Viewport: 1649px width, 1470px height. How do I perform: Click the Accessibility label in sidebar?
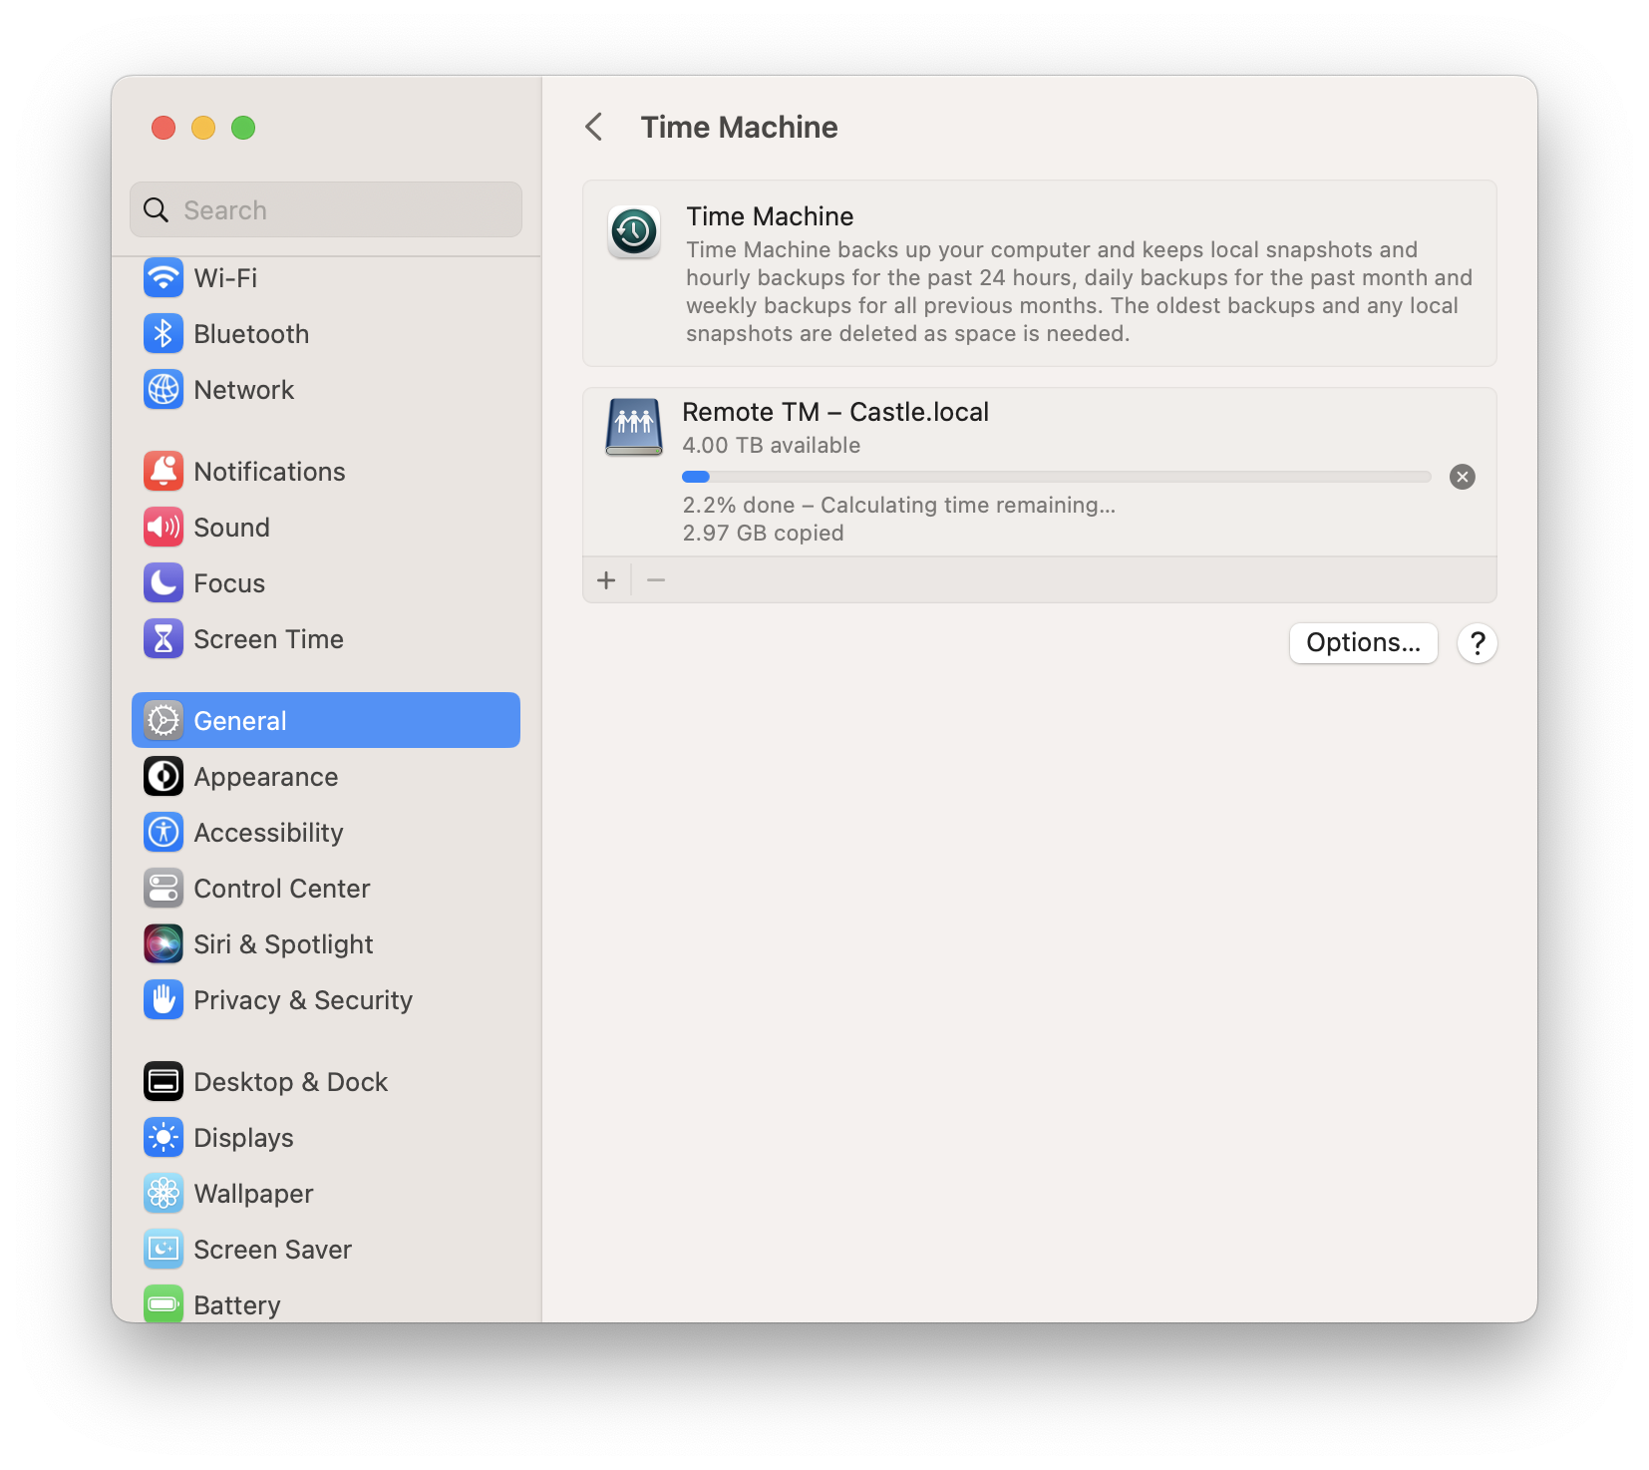(x=268, y=833)
